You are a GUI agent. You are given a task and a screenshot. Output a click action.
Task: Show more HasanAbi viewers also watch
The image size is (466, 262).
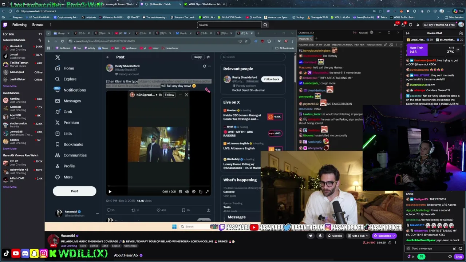coord(9,187)
